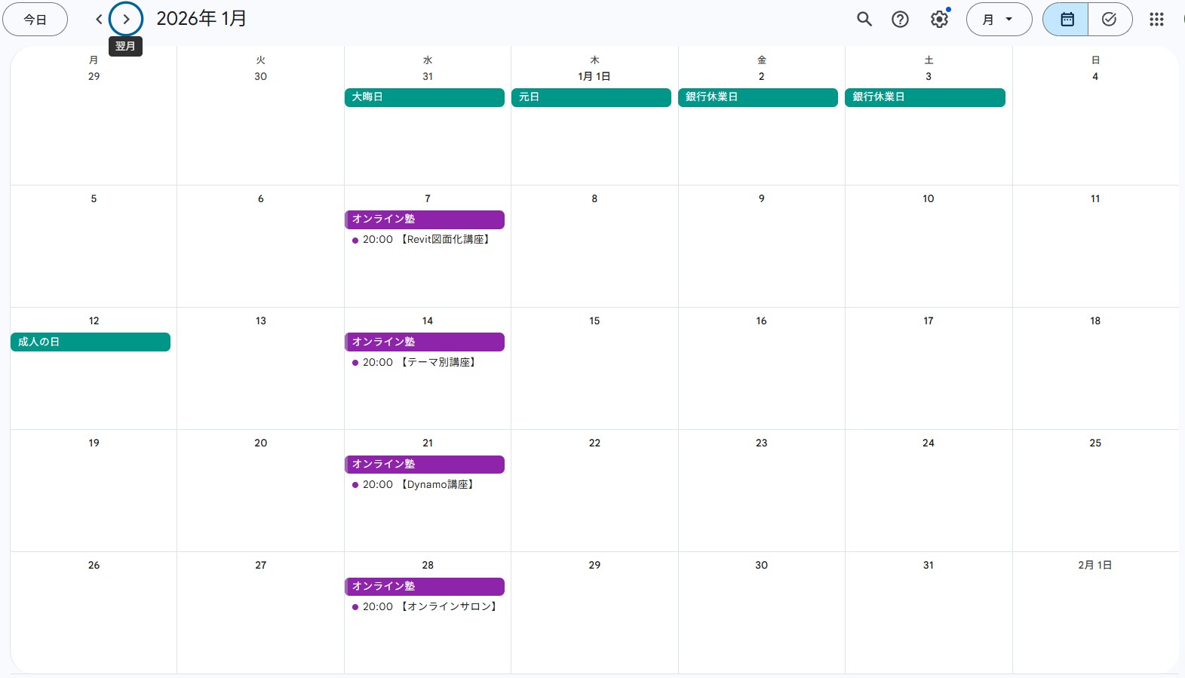Open the settings gear menu
1185x678 pixels.
(x=939, y=20)
